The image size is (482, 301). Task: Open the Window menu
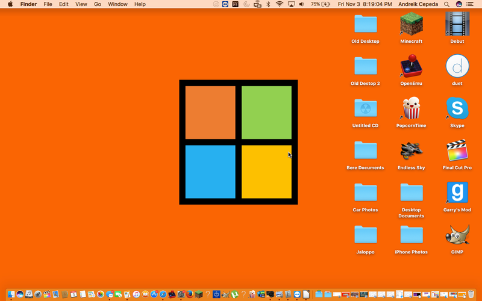(x=117, y=4)
